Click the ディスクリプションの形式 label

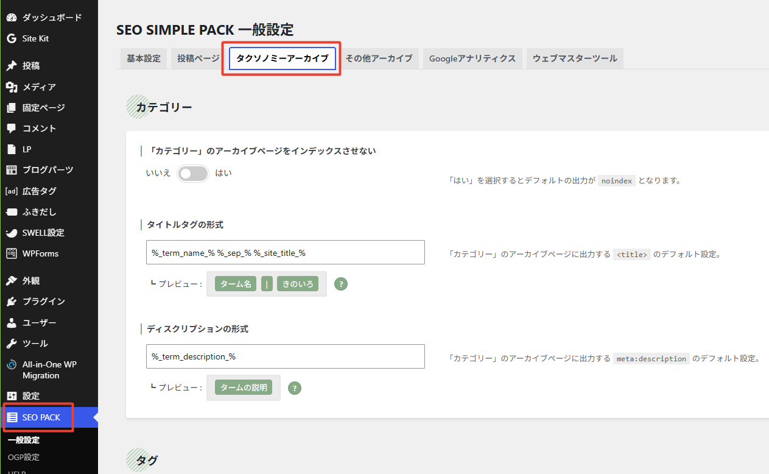coord(197,329)
